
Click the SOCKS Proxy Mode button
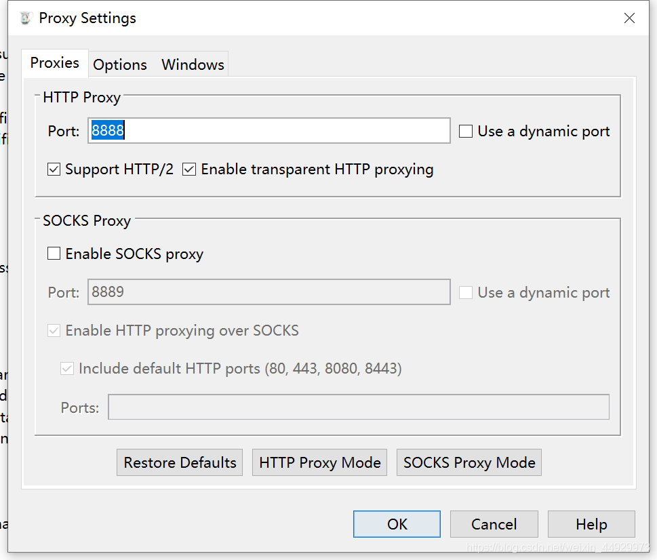469,462
